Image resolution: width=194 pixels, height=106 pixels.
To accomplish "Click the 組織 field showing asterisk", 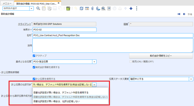I will click(161, 24).
